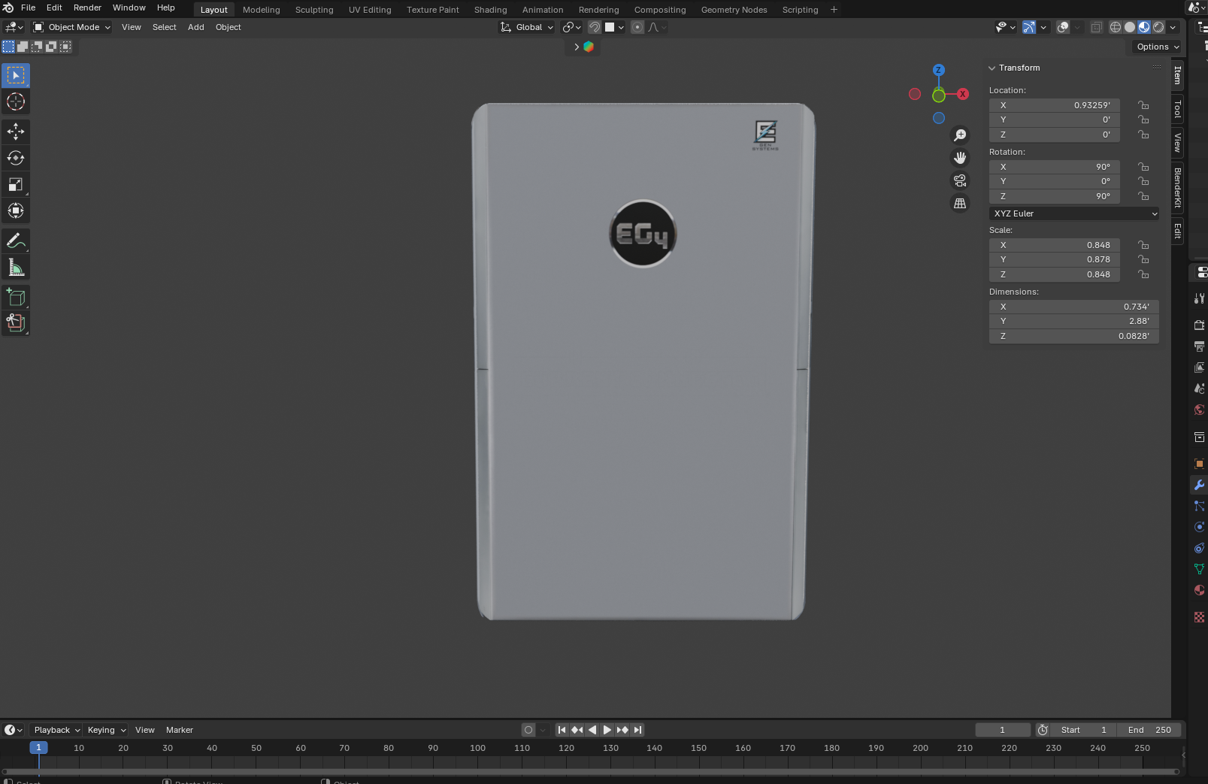Switch to the Shading workspace tab

[x=490, y=10]
